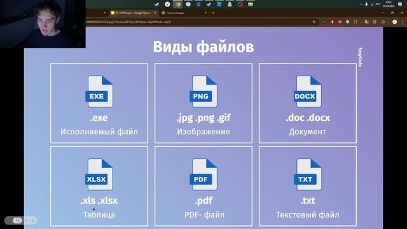Click the slide number 18 indicator
407x229 pixels.
[17, 221]
